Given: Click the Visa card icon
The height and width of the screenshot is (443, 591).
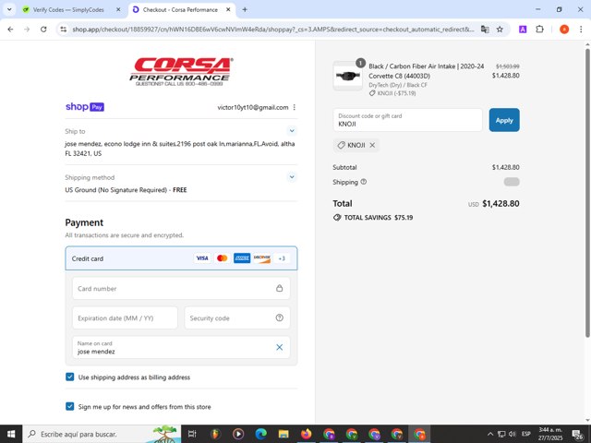Looking at the screenshot, I should [x=202, y=258].
